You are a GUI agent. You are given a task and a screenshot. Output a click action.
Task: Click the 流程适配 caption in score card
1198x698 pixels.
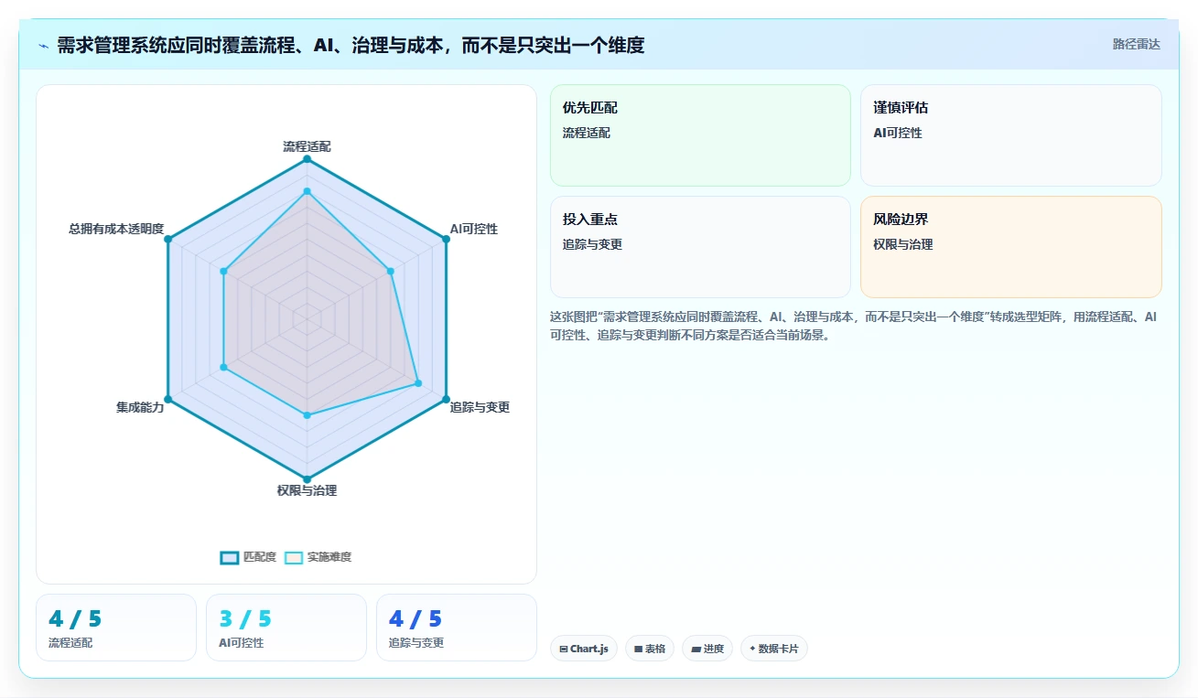point(70,643)
